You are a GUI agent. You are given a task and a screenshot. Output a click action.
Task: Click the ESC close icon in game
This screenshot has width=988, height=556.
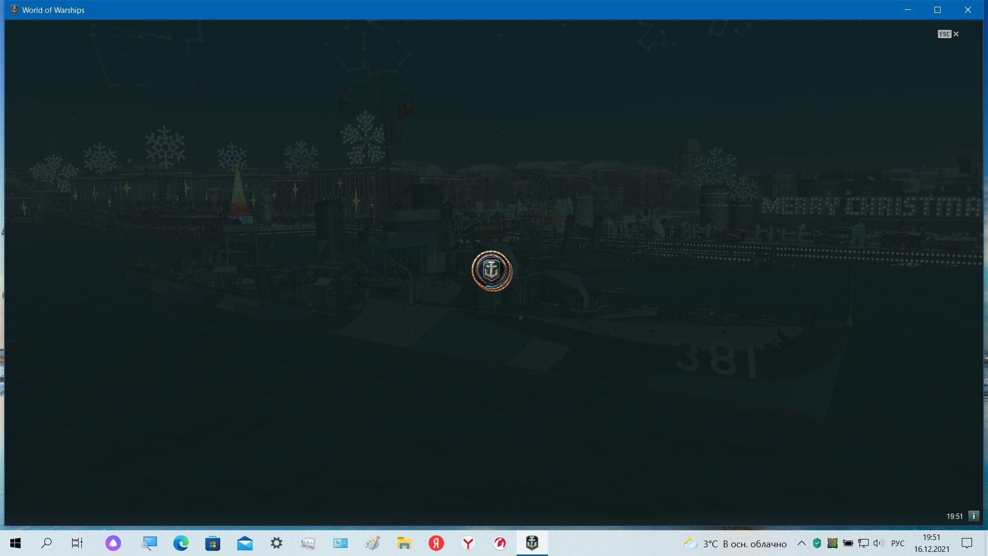click(948, 34)
